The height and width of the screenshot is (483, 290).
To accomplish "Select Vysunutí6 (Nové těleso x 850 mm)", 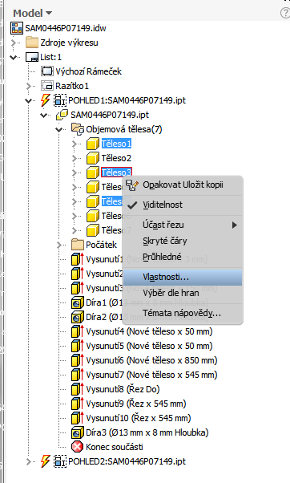I will click(x=151, y=360).
